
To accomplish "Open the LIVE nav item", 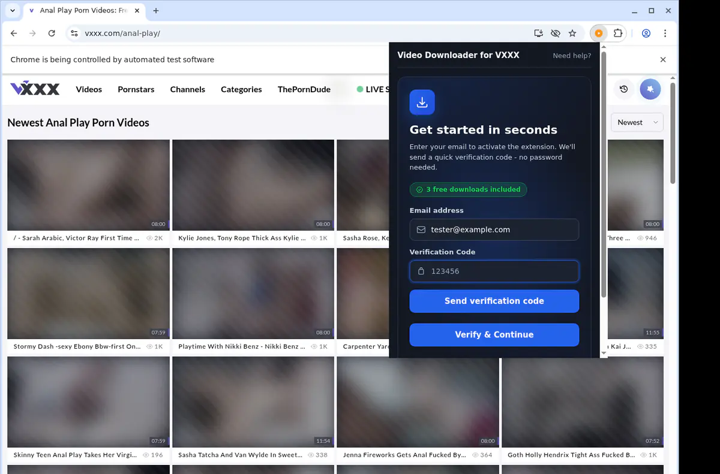I will coord(373,89).
